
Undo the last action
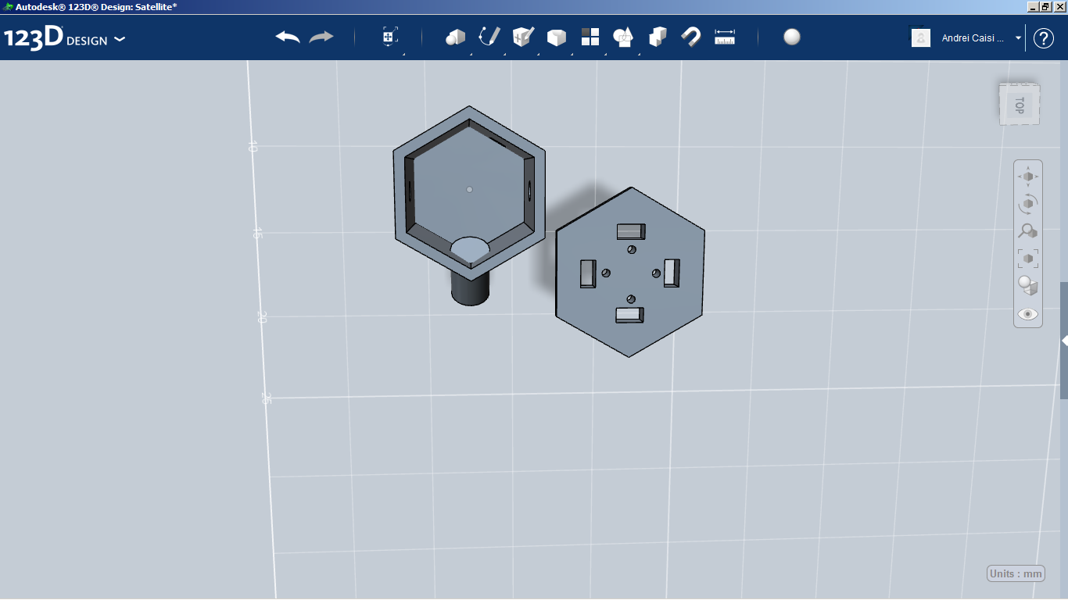(x=288, y=37)
